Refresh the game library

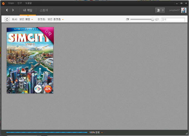point(7,19)
